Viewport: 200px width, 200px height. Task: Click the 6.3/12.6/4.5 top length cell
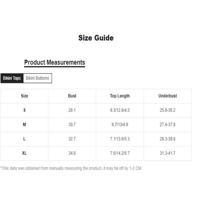click(120, 110)
